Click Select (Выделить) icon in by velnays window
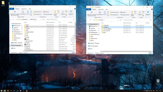 point(148,13)
